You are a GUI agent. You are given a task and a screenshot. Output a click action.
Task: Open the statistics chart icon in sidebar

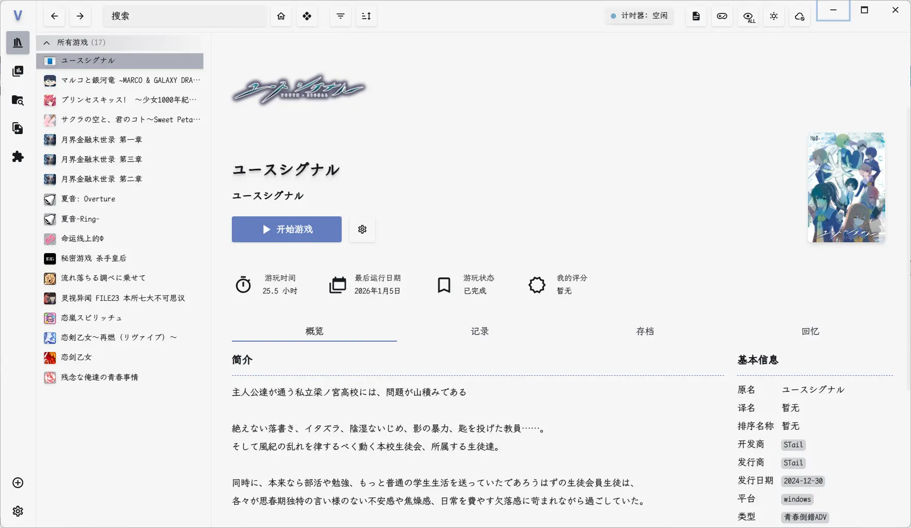tap(18, 71)
